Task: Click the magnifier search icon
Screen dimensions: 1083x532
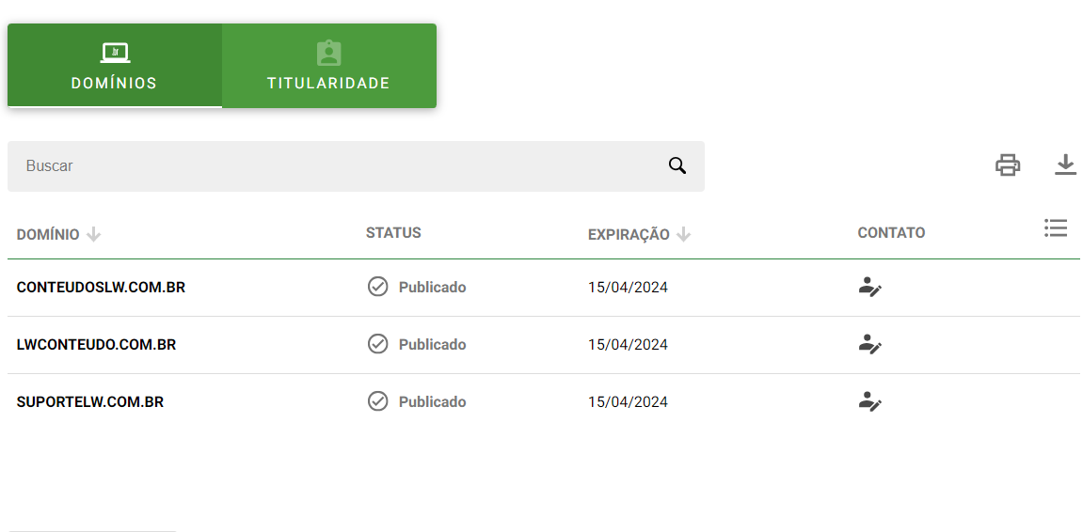Action: point(677,165)
